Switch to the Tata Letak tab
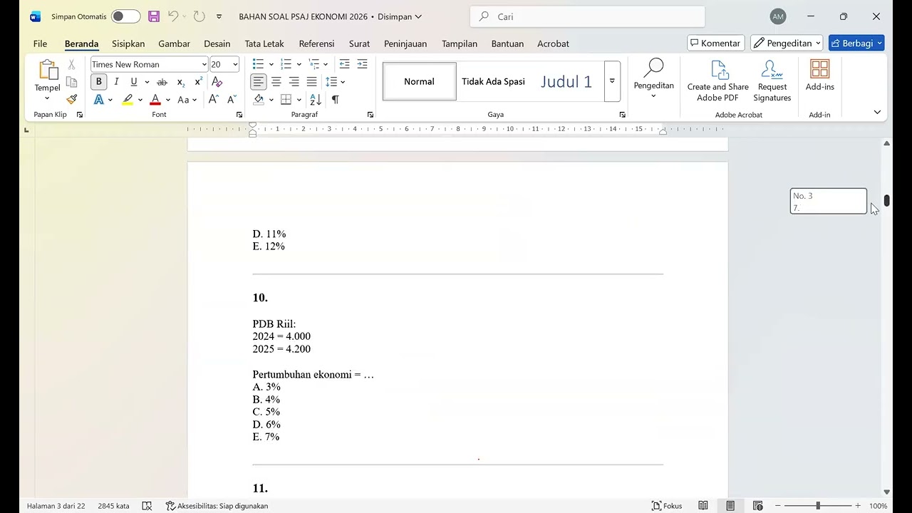912x513 pixels. tap(264, 43)
